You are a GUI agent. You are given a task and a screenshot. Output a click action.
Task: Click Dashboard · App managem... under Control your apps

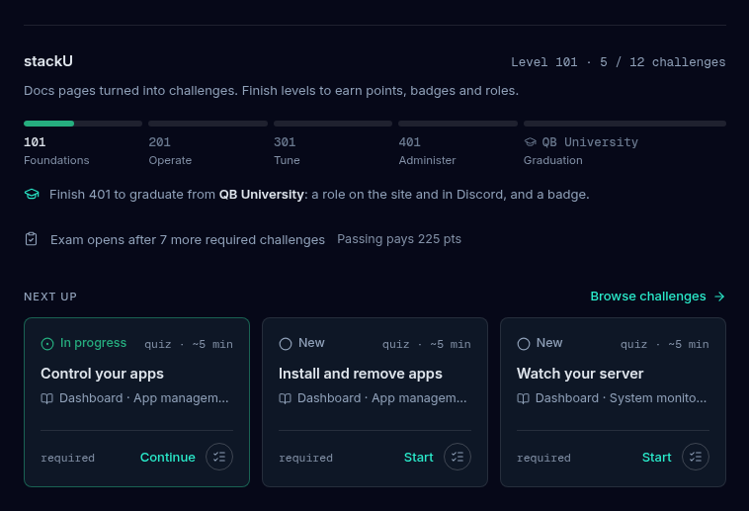click(144, 398)
